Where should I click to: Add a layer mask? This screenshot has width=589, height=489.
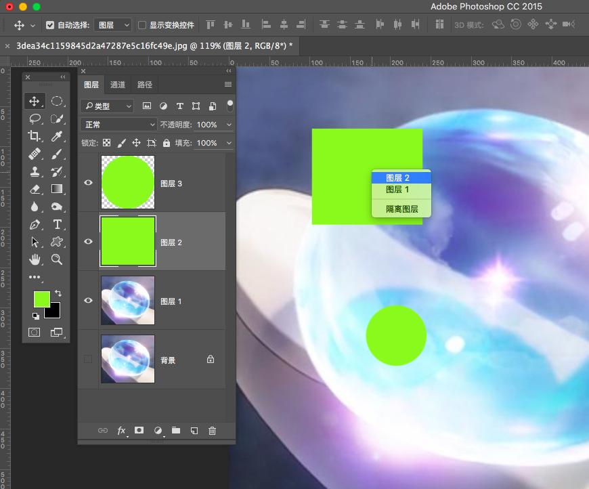click(139, 430)
